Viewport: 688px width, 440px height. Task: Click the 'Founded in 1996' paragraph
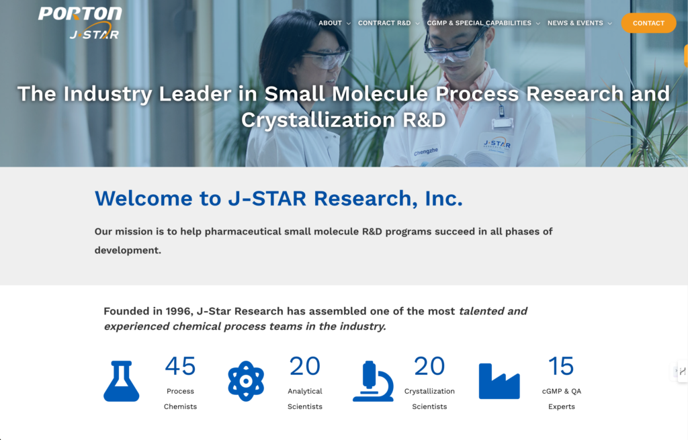tap(316, 318)
